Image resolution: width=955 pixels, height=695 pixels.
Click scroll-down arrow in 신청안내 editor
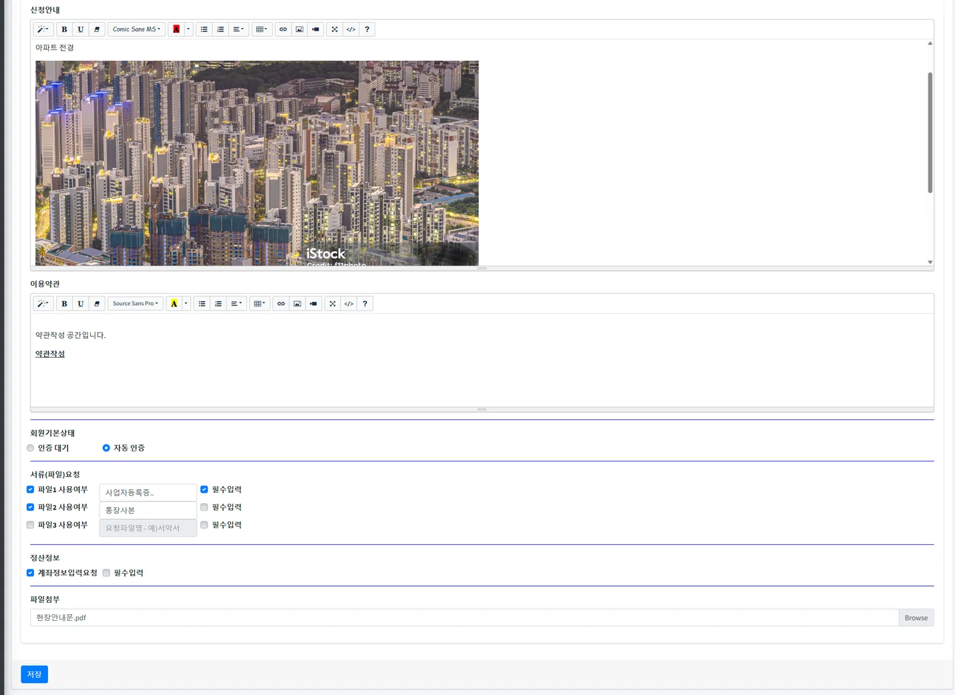coord(930,262)
